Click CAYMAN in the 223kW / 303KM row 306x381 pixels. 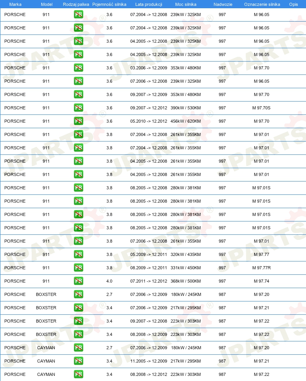46,374
